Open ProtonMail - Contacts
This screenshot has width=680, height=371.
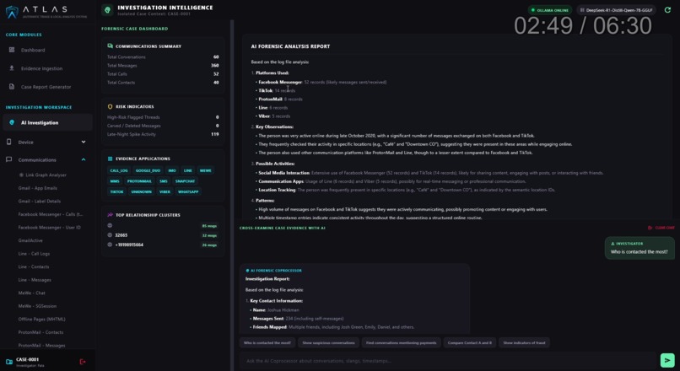pyautogui.click(x=40, y=332)
